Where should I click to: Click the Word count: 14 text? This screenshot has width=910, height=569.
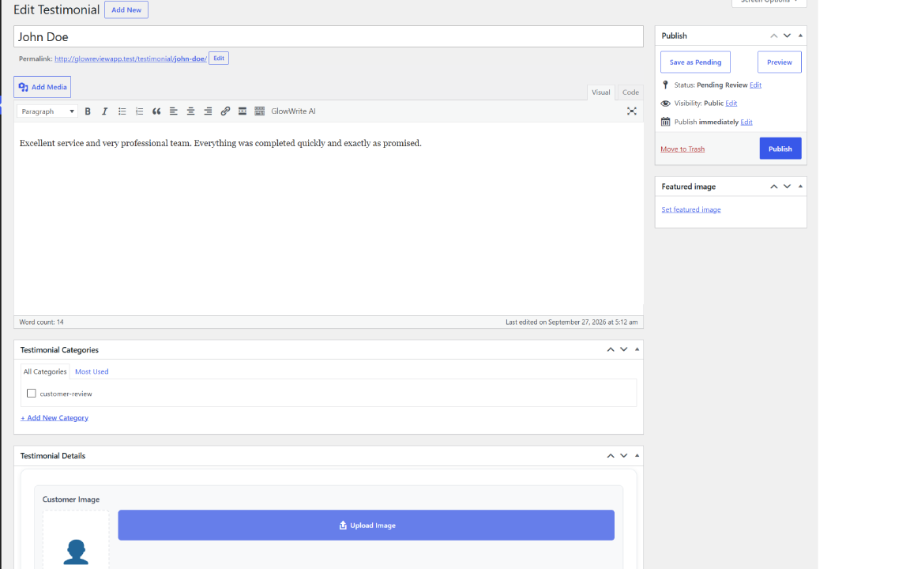click(x=41, y=322)
